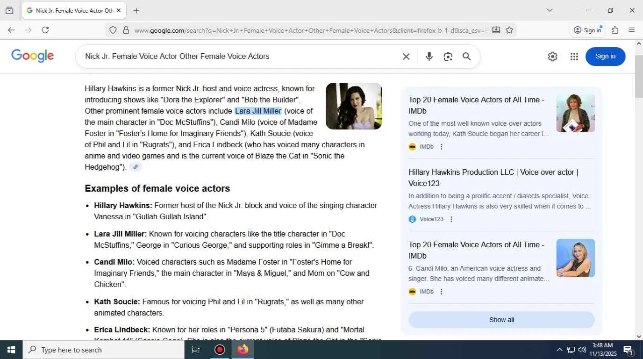Open the Google apps grid

click(x=574, y=57)
